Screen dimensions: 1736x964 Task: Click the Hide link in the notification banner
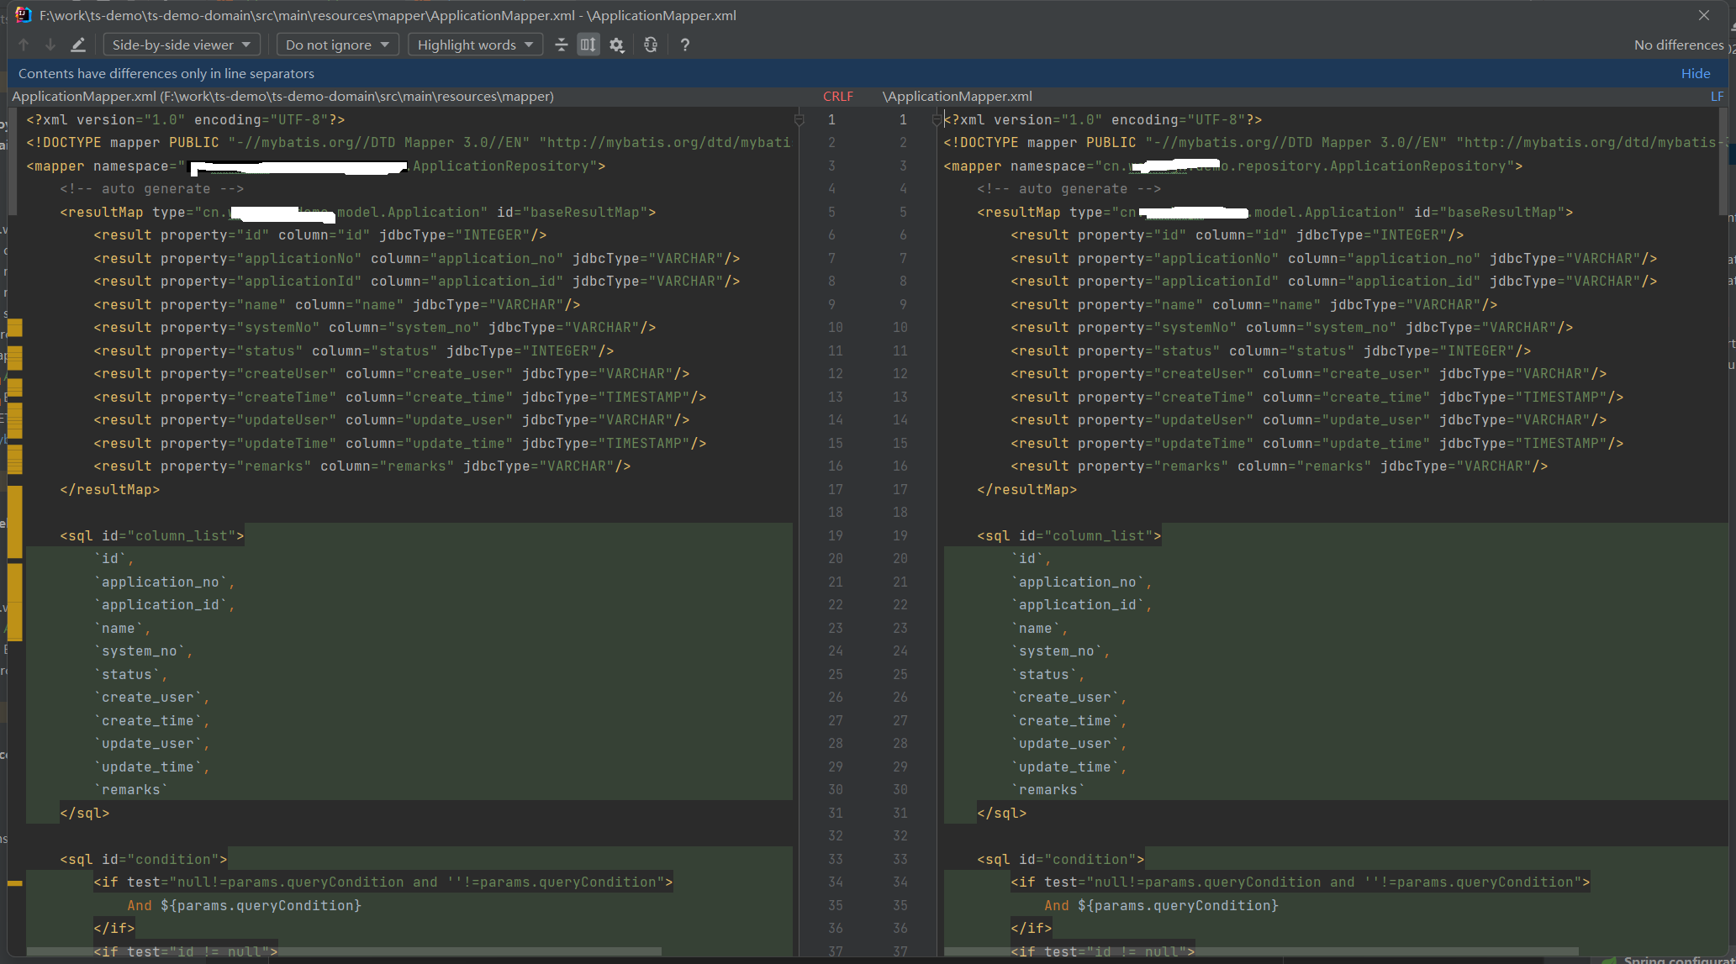[x=1696, y=73]
